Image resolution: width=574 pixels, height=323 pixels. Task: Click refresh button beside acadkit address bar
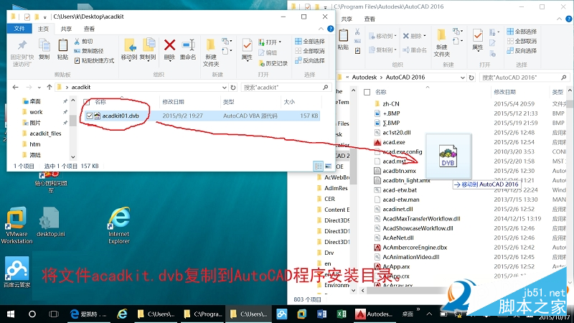[233, 87]
